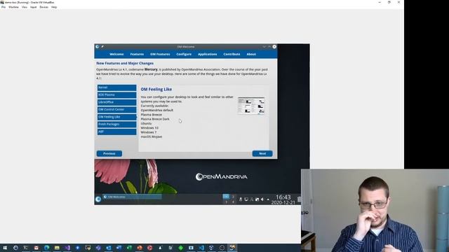Expand the hidden system tray icons arrow
The width and height of the screenshot is (449, 252).
[268, 199]
